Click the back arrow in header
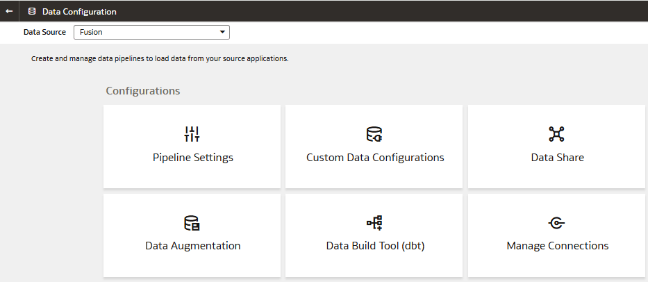 point(10,11)
